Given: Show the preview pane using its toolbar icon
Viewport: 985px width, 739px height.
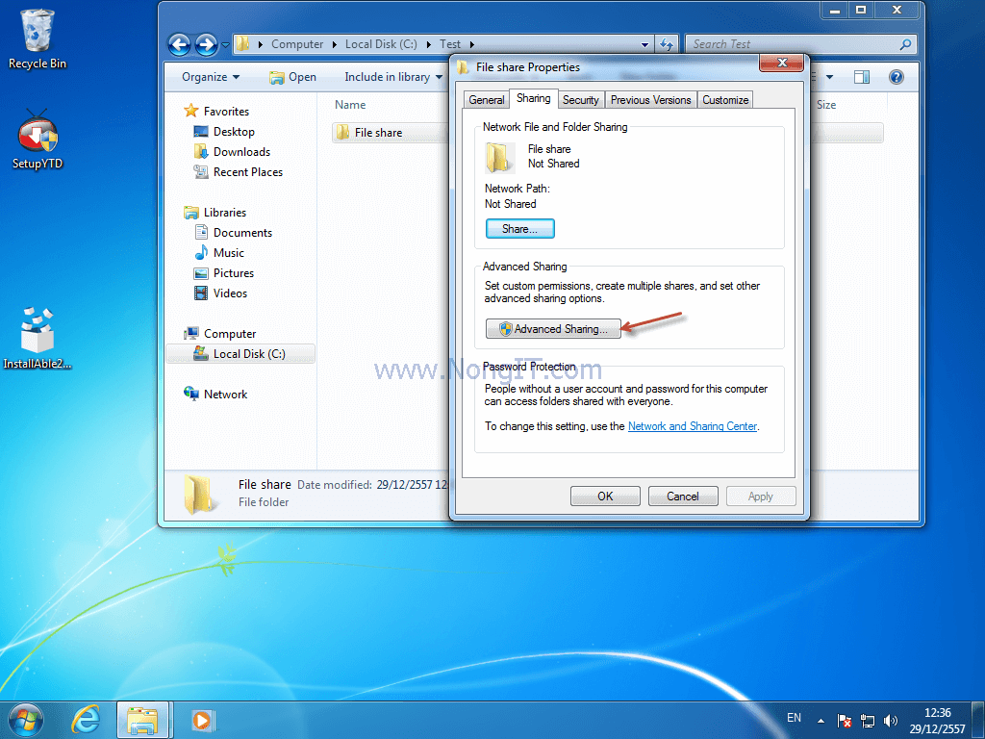Looking at the screenshot, I should tap(861, 76).
